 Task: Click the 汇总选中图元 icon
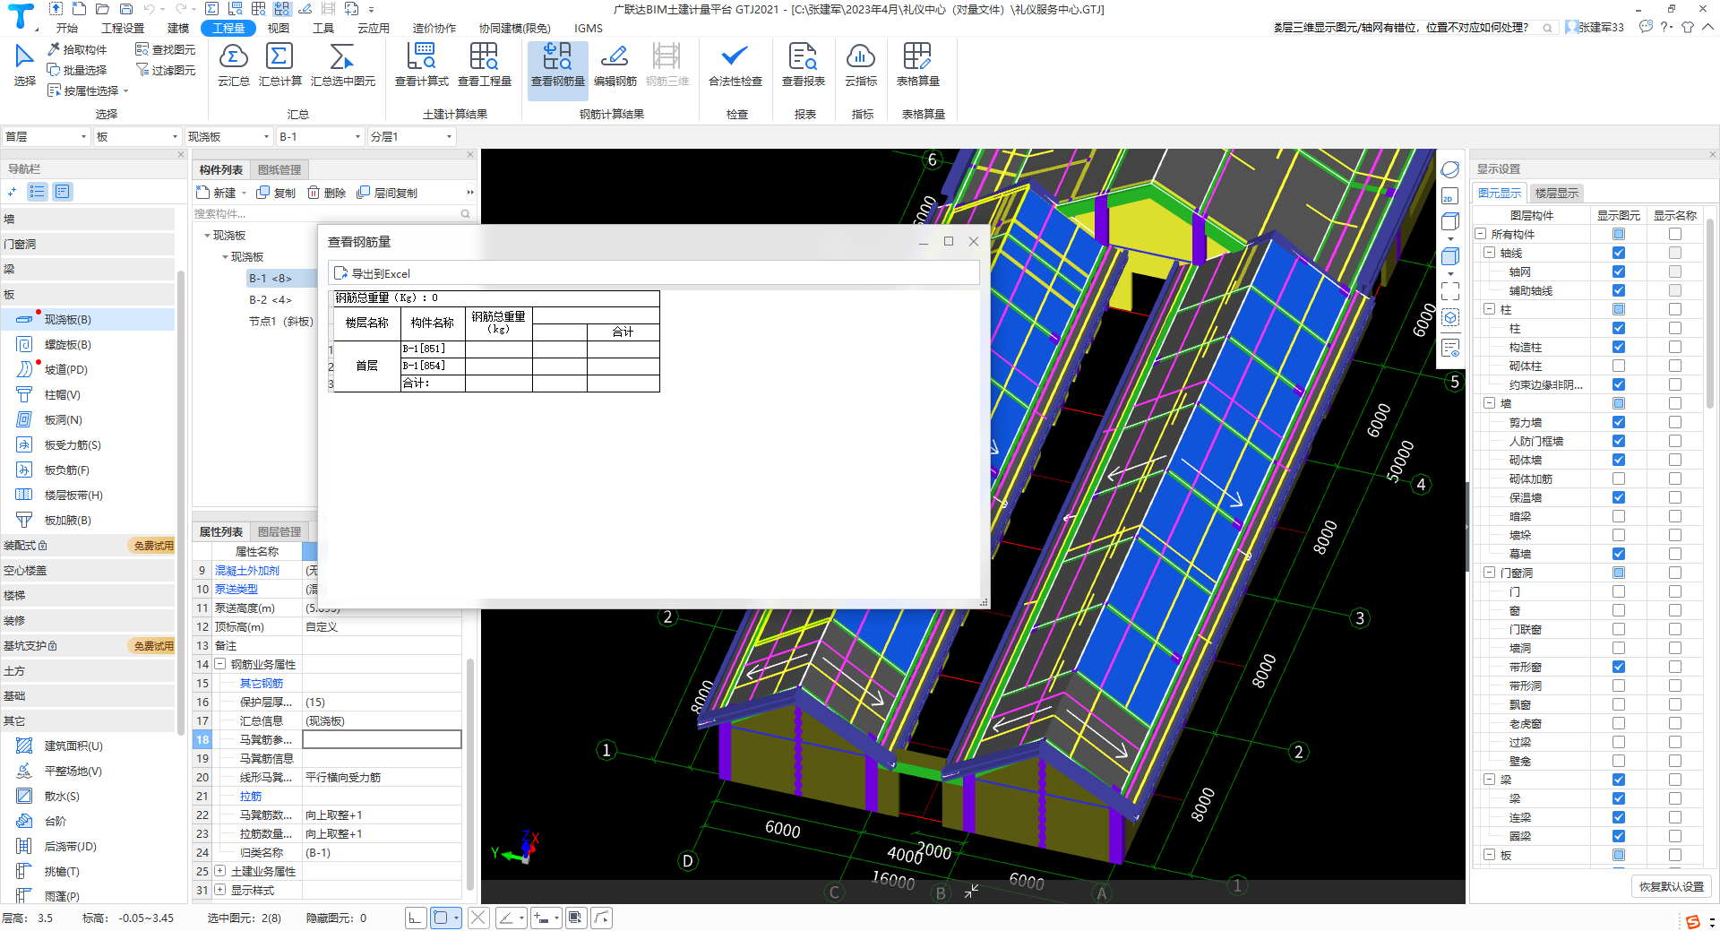click(342, 57)
